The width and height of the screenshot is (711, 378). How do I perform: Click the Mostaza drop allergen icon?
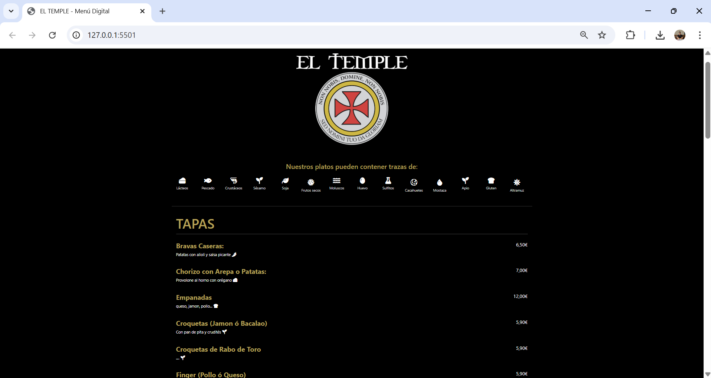[440, 182]
